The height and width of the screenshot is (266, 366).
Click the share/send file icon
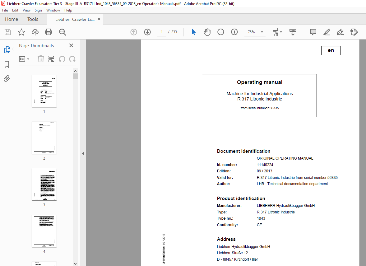(x=354, y=32)
